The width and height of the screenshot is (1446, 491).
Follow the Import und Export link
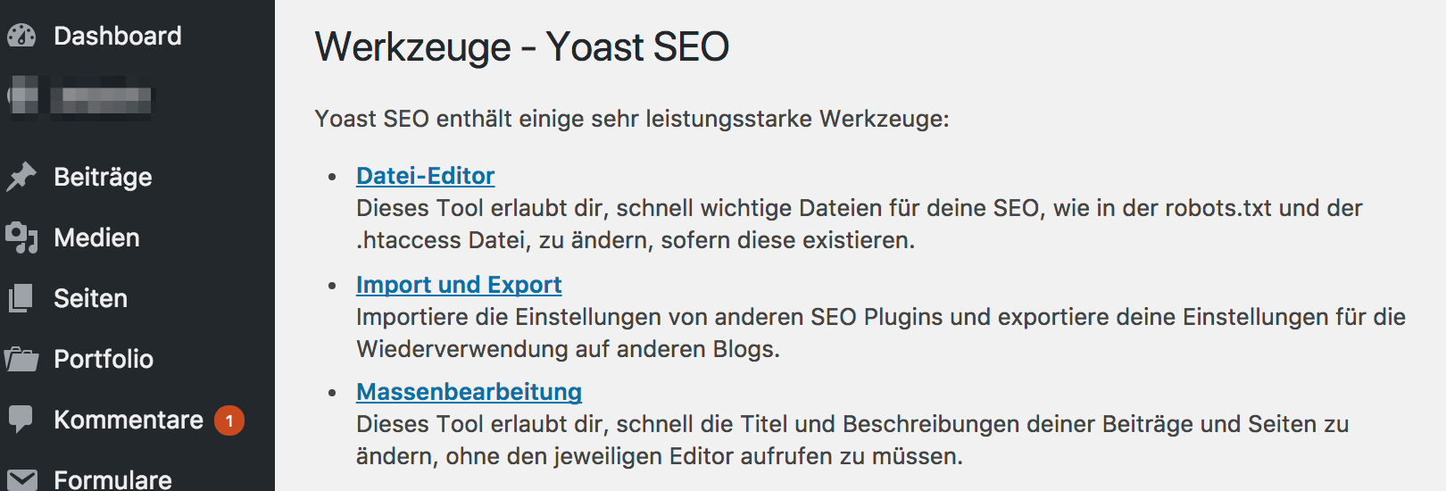pos(459,285)
